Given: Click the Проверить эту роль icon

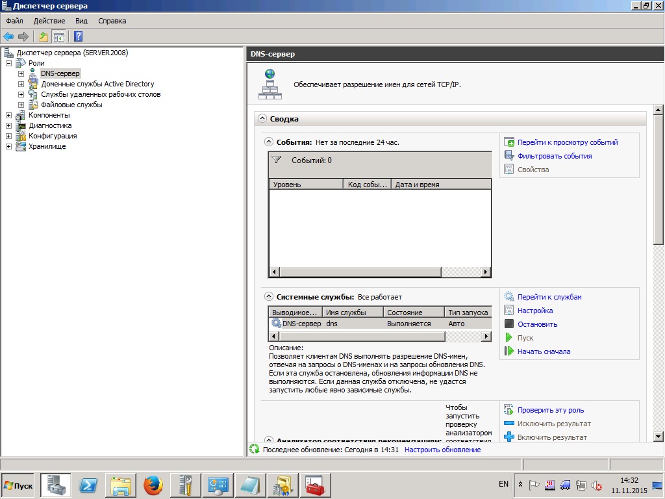Looking at the screenshot, I should click(x=509, y=409).
